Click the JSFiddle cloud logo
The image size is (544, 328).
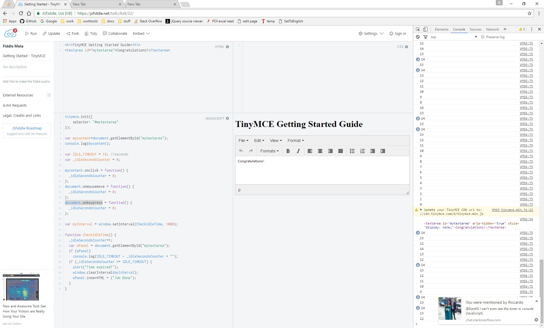(10, 33)
